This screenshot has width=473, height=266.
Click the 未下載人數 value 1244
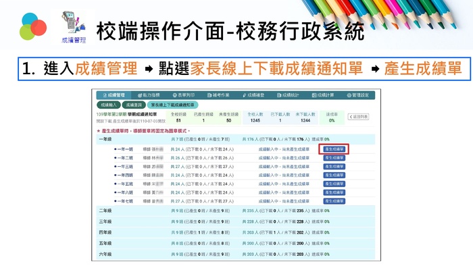coord(305,120)
